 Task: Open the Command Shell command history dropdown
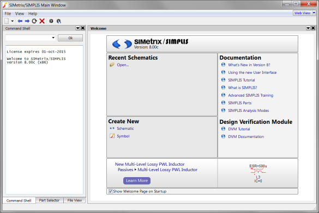(53, 37)
